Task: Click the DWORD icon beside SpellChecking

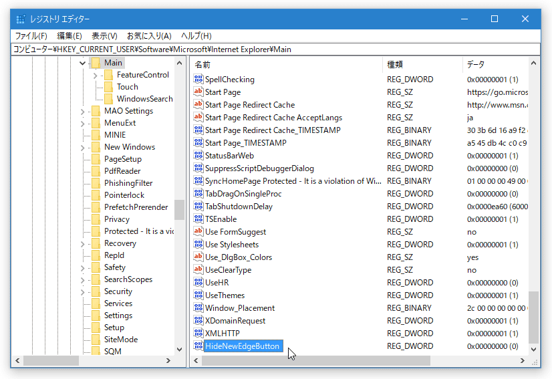Action: click(x=198, y=79)
